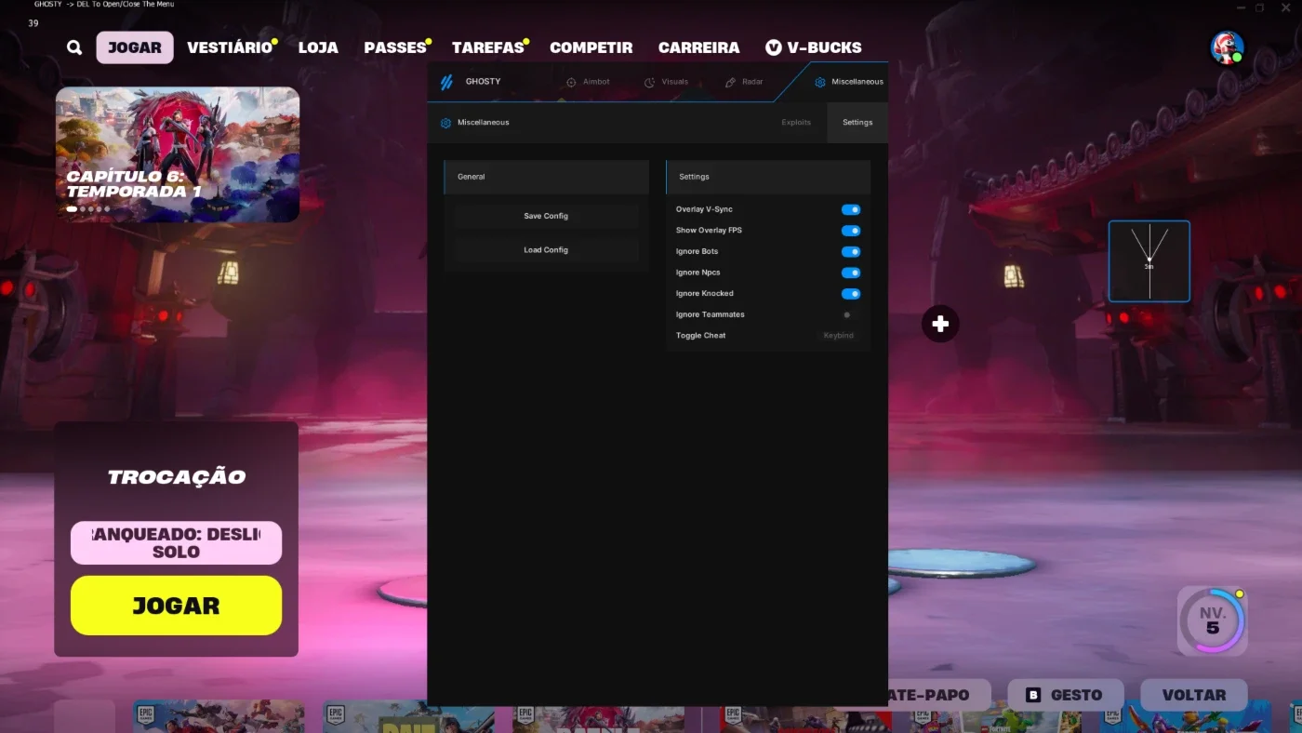Open the Ranqueado Solo mode selector
This screenshot has width=1302, height=733.
click(x=176, y=542)
